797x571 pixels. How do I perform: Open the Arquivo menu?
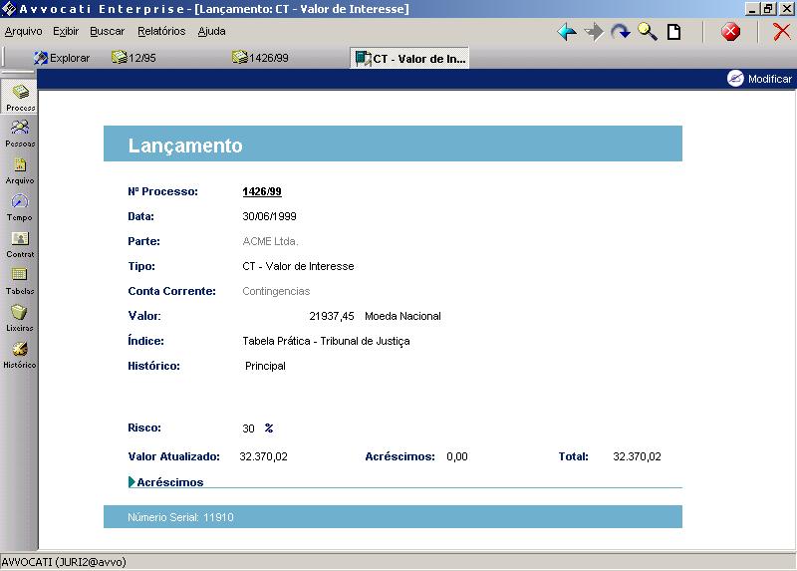(23, 32)
